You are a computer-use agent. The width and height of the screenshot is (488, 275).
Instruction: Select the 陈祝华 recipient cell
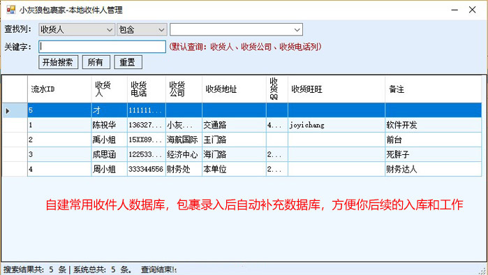click(109, 125)
